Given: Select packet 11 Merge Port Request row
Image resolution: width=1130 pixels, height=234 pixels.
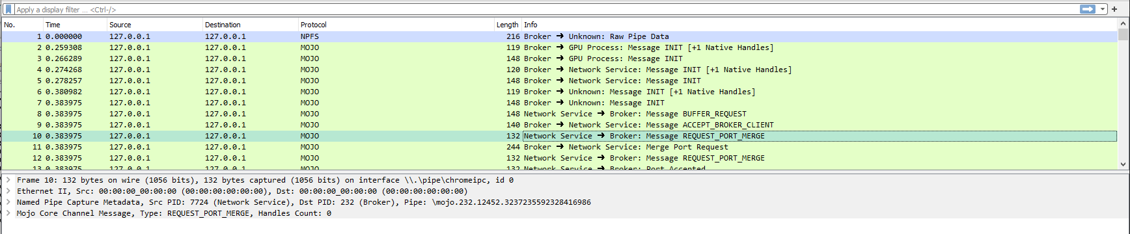Looking at the screenshot, I should pyautogui.click(x=559, y=147).
